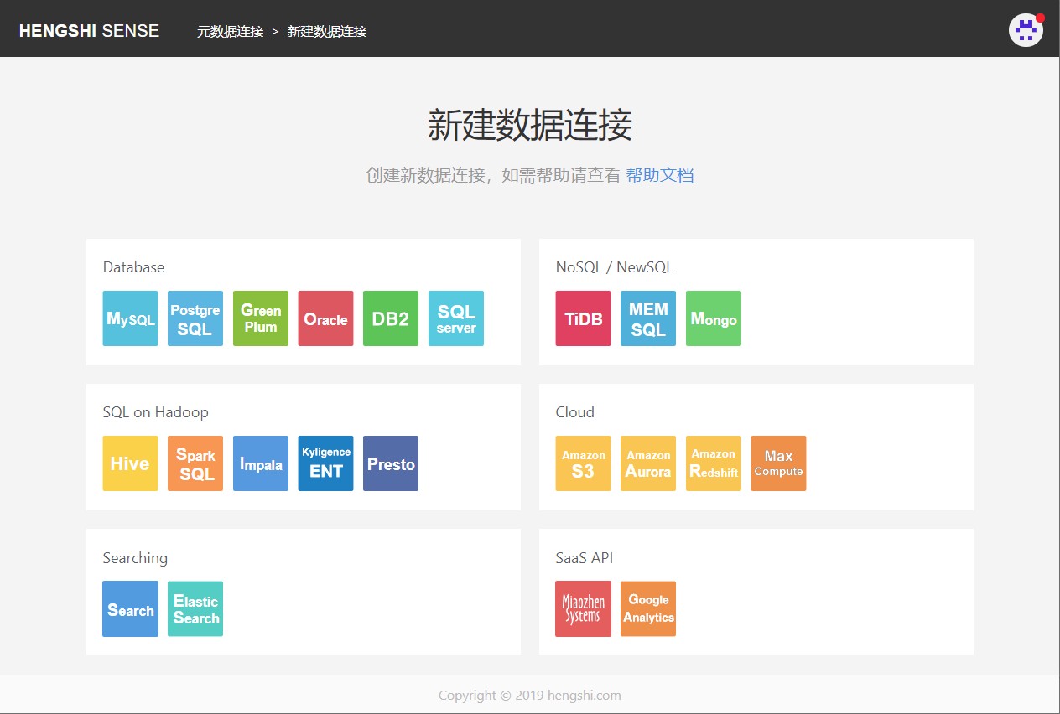Screen dimensions: 1060x714
Task: Select the MySQL database connector
Action: (x=130, y=318)
